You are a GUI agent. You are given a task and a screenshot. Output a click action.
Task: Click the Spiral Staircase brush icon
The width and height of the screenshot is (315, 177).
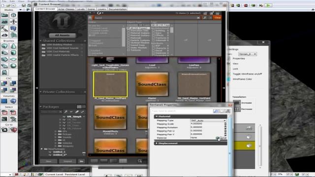coord(4,66)
